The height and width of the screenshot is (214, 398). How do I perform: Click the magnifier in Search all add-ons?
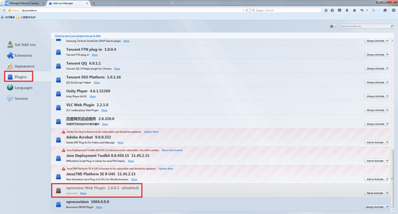pos(392,26)
